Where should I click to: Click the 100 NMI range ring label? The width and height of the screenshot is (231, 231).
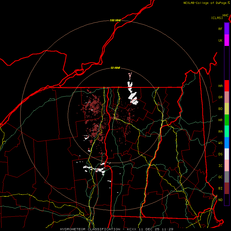(x=115, y=20)
